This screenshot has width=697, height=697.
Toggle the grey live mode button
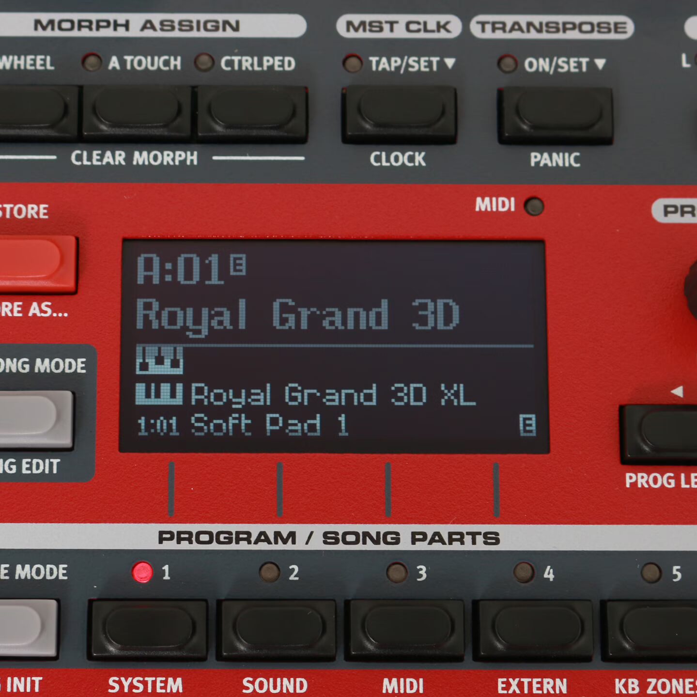tap(27, 627)
